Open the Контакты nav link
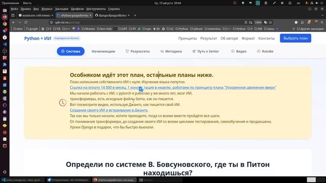 266,39
